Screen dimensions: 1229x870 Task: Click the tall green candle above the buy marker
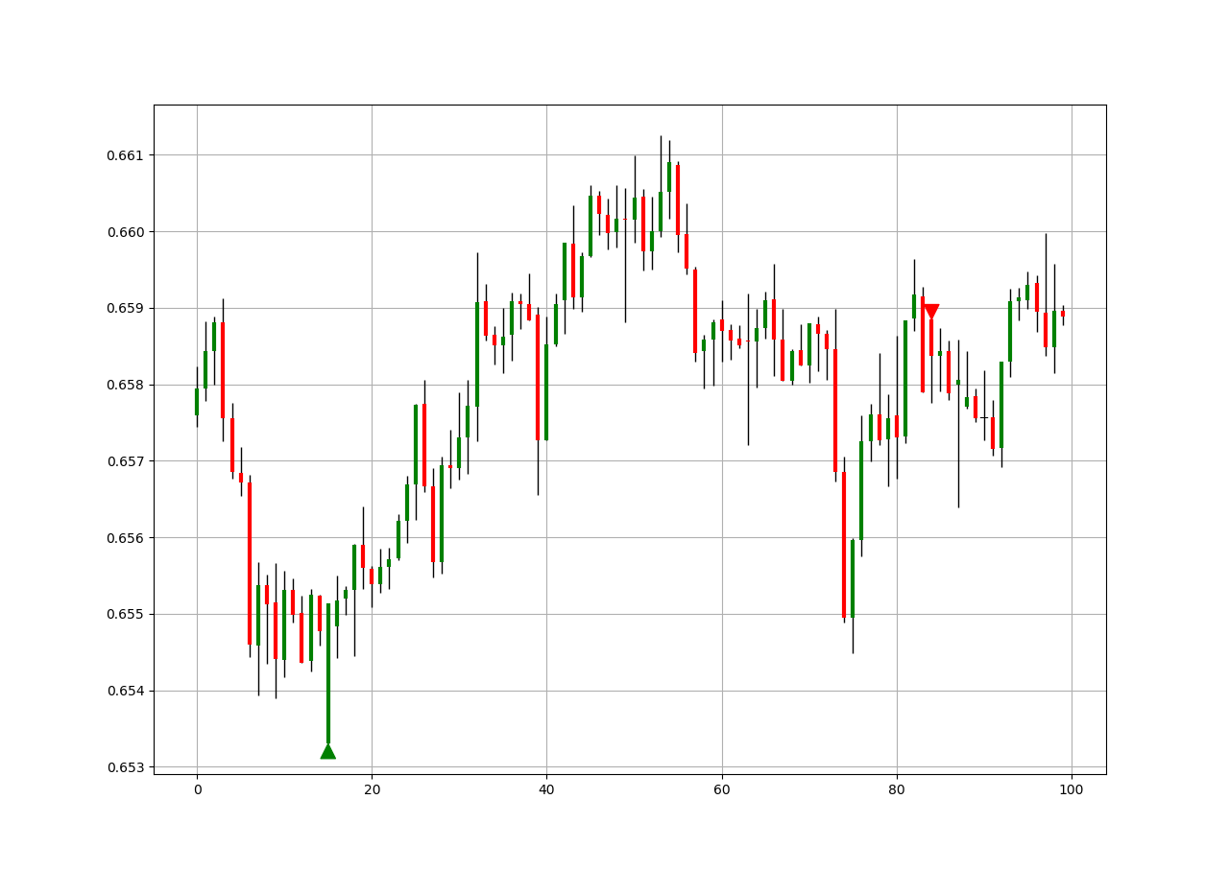coord(328,673)
